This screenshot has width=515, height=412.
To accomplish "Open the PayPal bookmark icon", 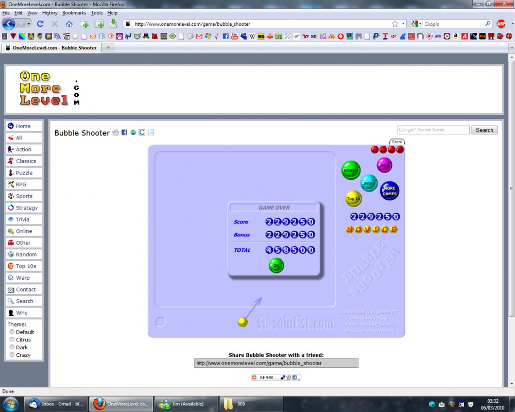I will 376,36.
